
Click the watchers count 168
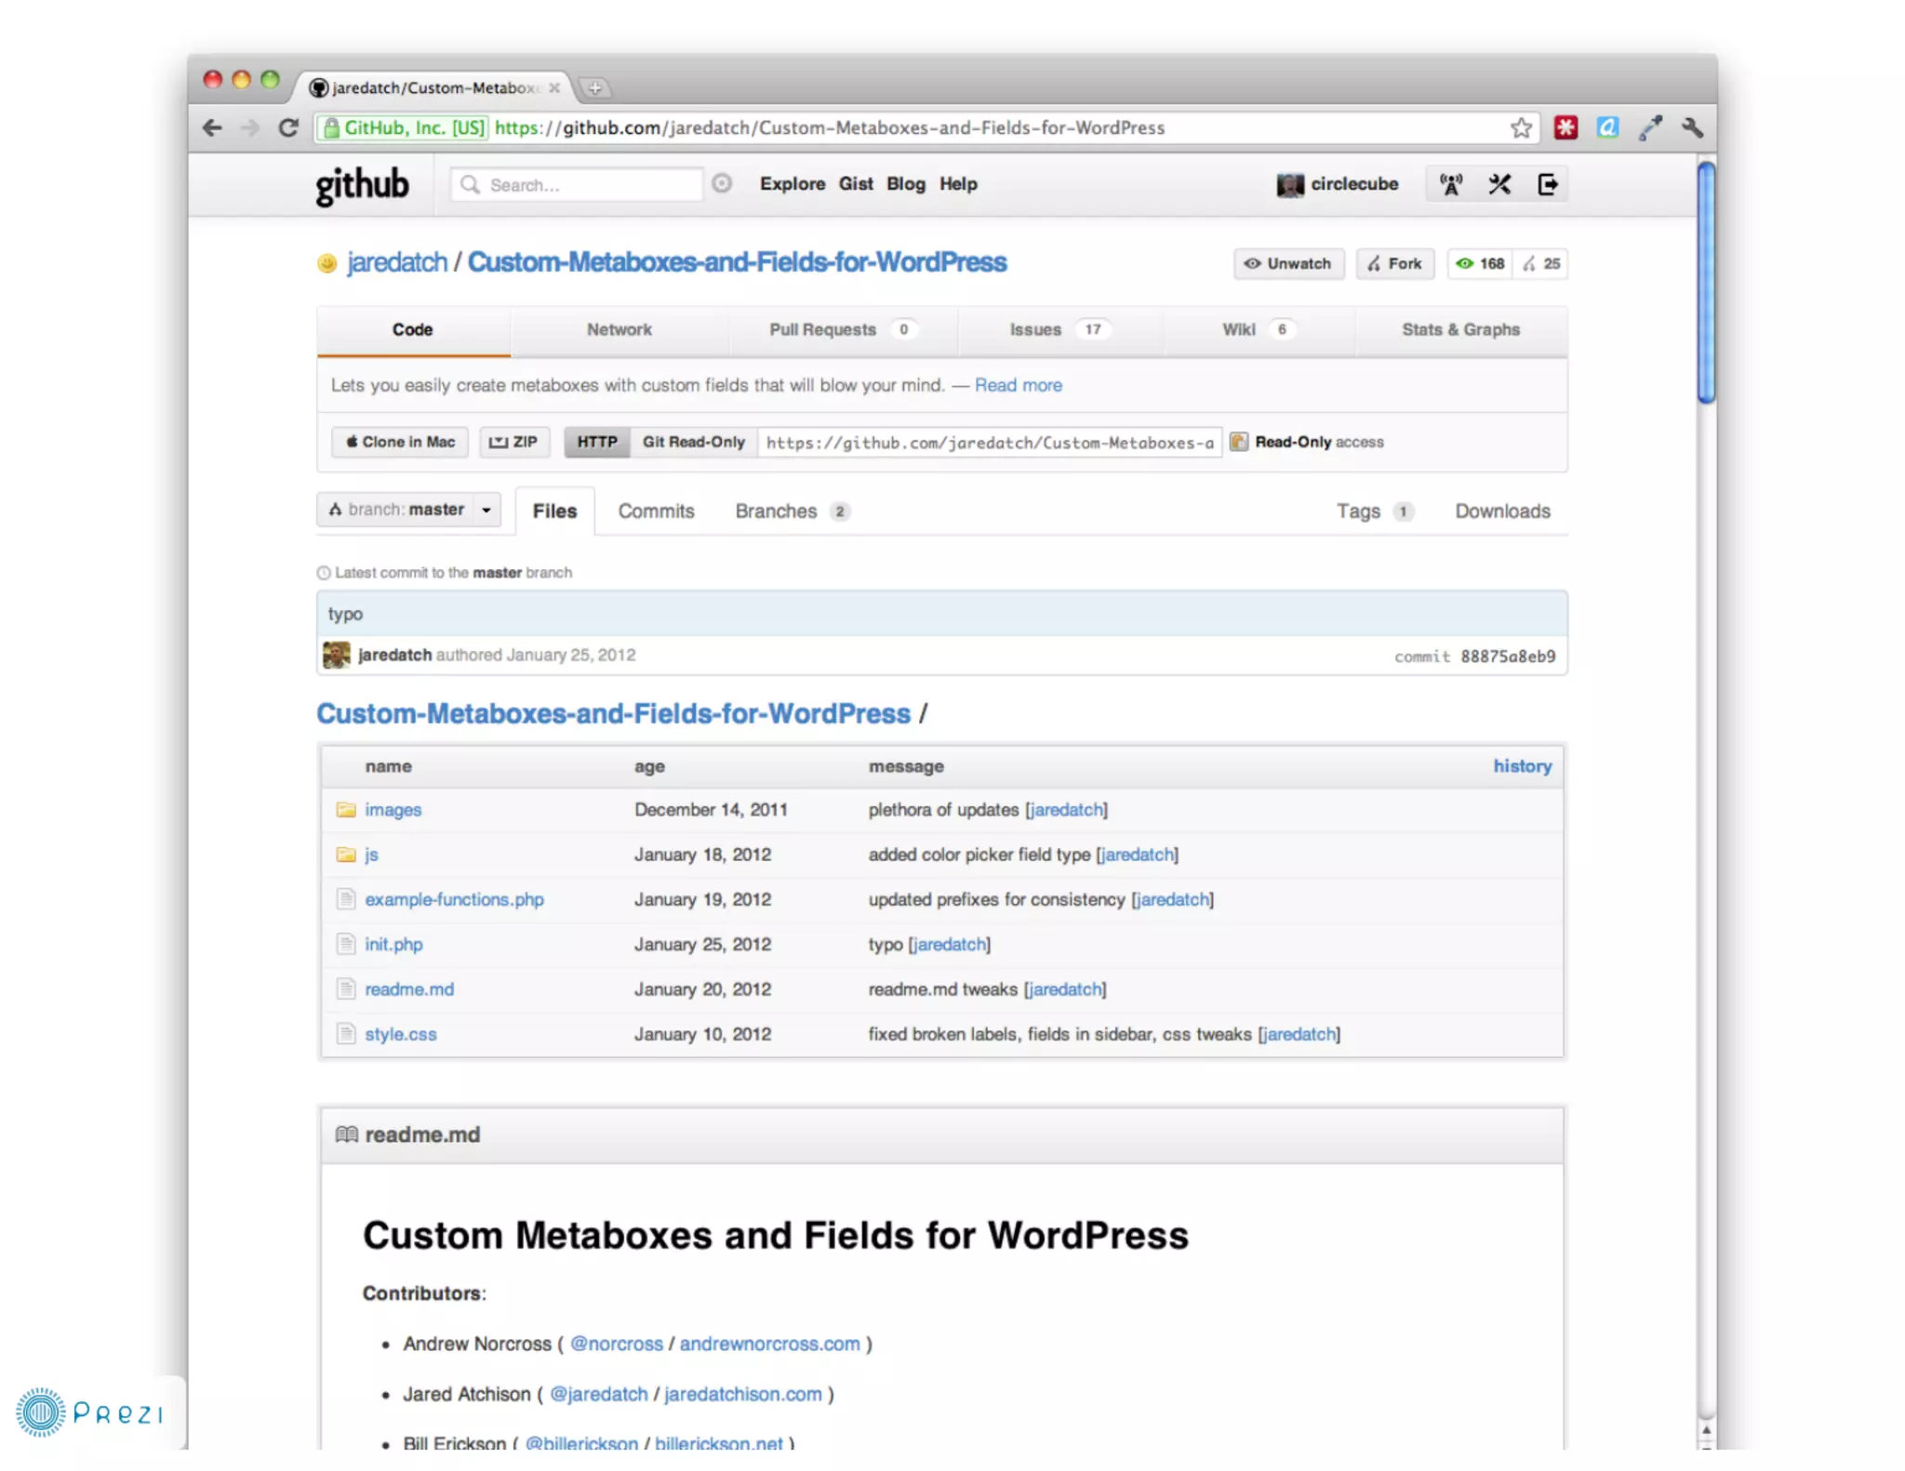[x=1480, y=264]
